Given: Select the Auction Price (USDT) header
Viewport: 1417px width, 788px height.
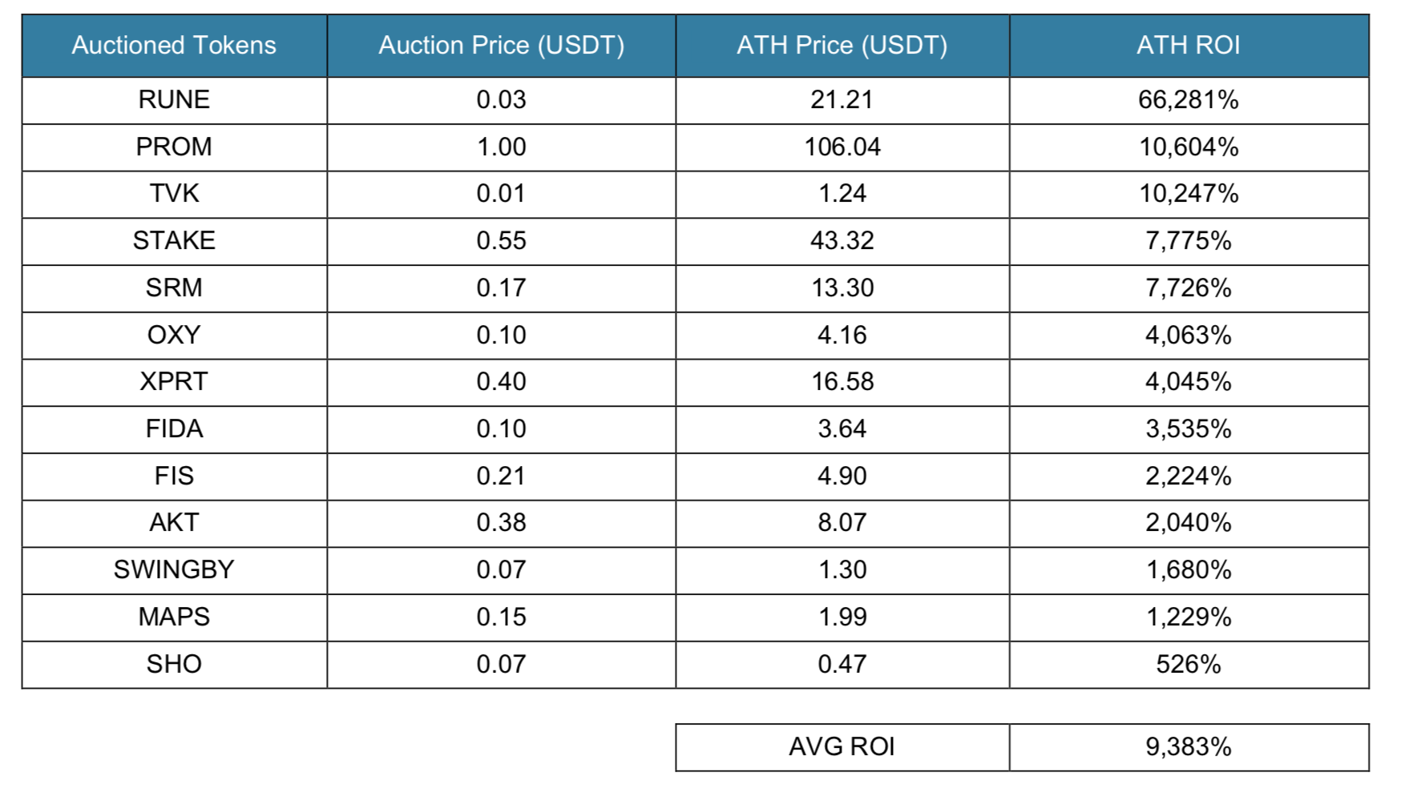Looking at the screenshot, I should 501,46.
